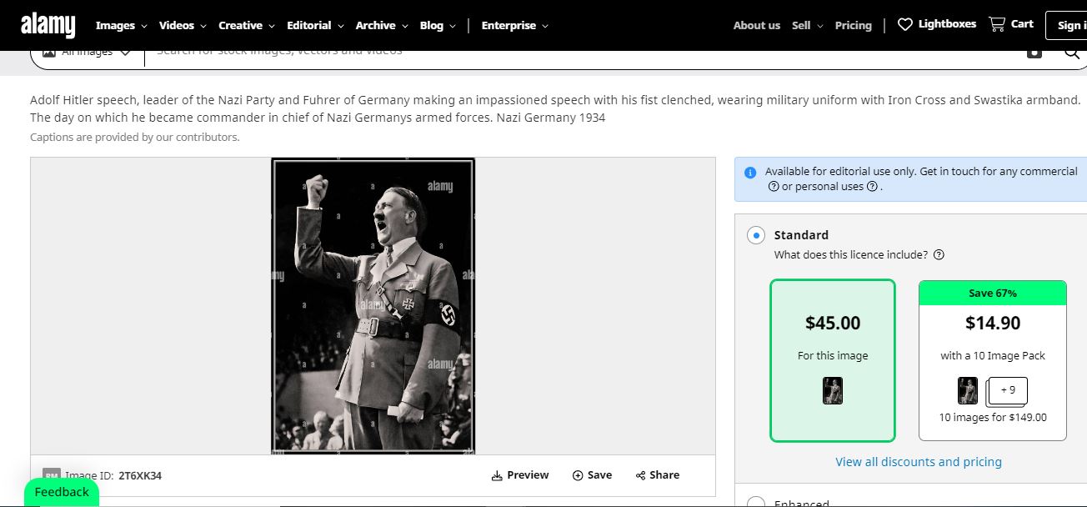Choose the $45.00 single image option
The image size is (1087, 507).
832,359
